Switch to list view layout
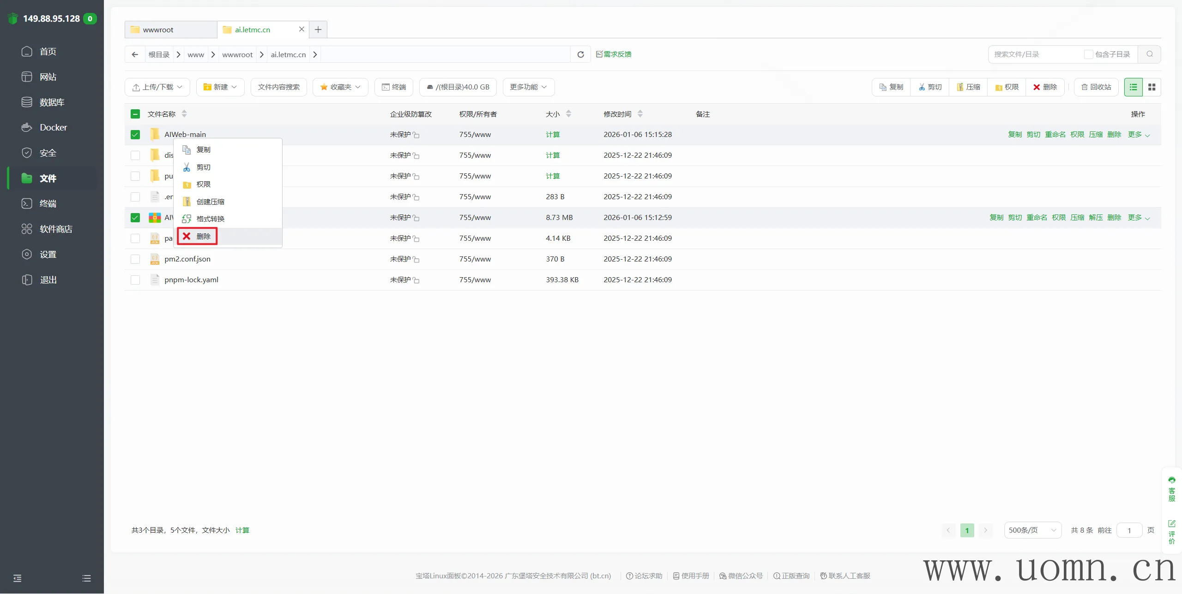This screenshot has height=594, width=1182. point(1133,87)
